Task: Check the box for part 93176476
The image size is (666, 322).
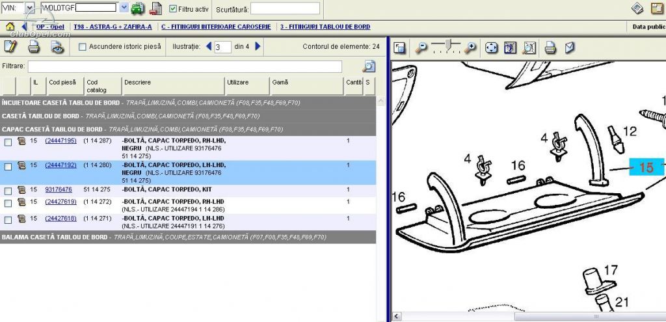Action: point(8,191)
